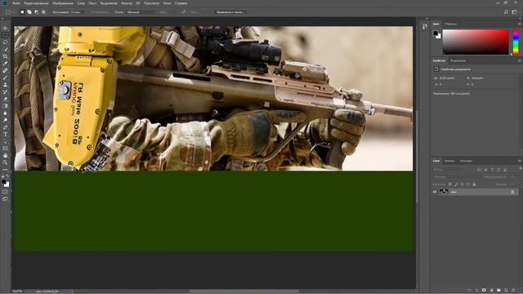Image resolution: width=523 pixels, height=294 pixels.
Task: Toggle layer filtering switch in Layers panel
Action: 521,169
